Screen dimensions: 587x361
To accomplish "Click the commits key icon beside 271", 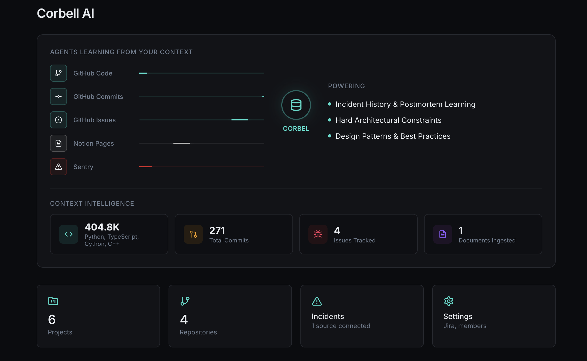I will click(x=193, y=234).
